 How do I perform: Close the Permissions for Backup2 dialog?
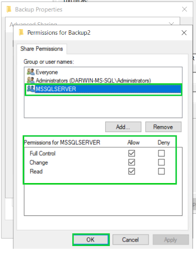point(184,33)
